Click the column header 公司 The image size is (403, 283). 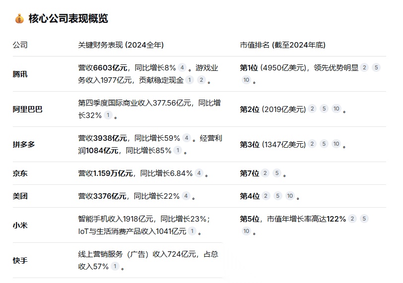click(x=20, y=45)
